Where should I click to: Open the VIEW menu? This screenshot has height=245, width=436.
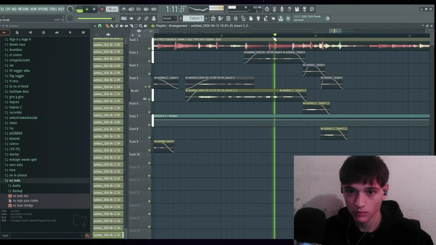point(33,9)
